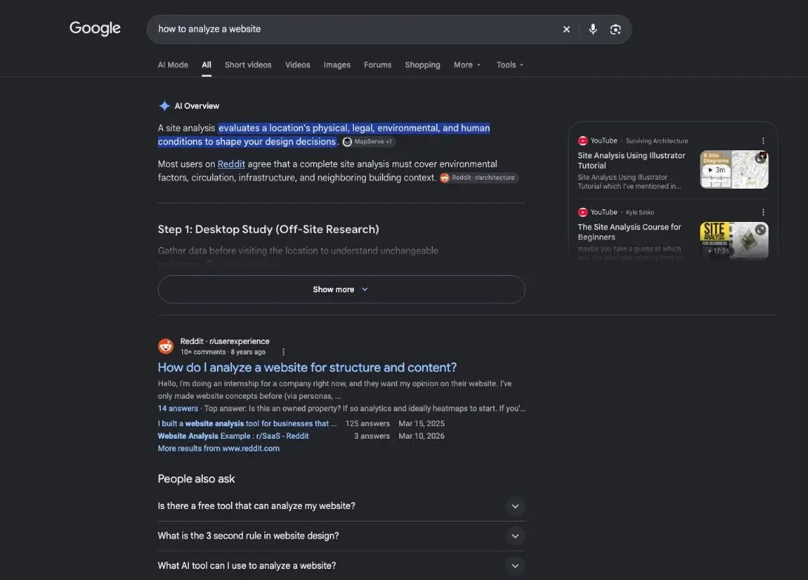Click 'More results from www.reddit.com'
The width and height of the screenshot is (808, 580).
click(x=218, y=448)
